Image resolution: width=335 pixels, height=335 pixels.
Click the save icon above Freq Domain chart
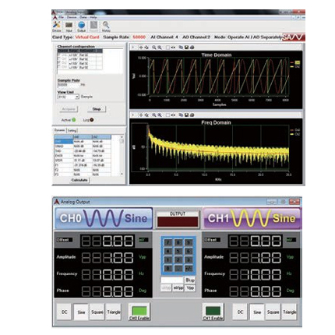point(186,115)
